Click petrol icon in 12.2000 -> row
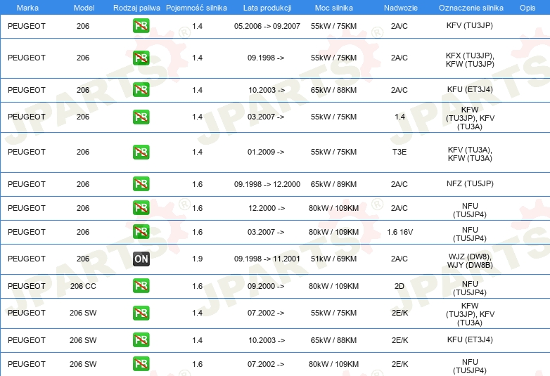This screenshot has height=376, width=550. pyautogui.click(x=141, y=208)
